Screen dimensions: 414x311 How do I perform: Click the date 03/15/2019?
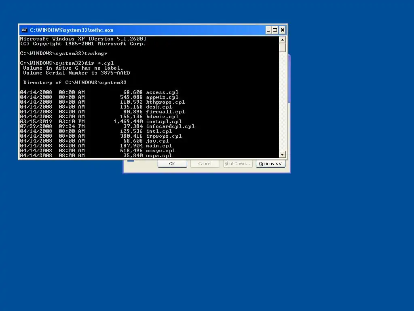click(36, 121)
